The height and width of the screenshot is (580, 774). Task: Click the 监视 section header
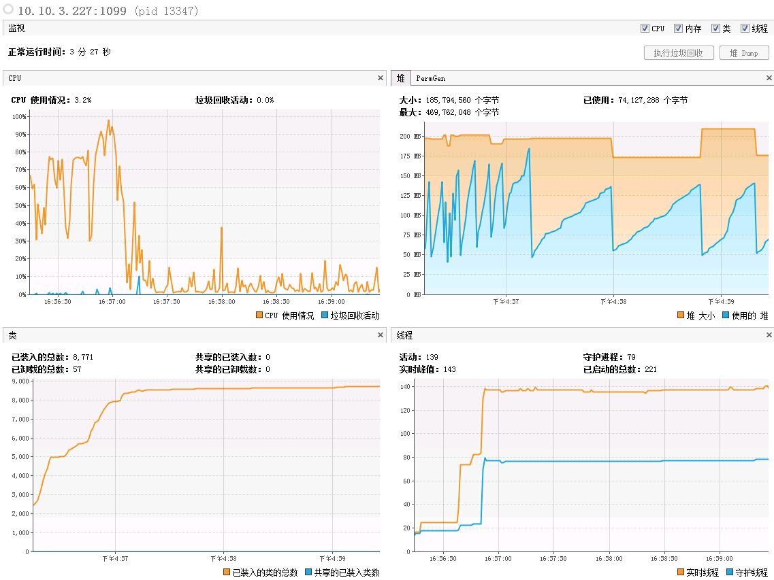pos(17,28)
